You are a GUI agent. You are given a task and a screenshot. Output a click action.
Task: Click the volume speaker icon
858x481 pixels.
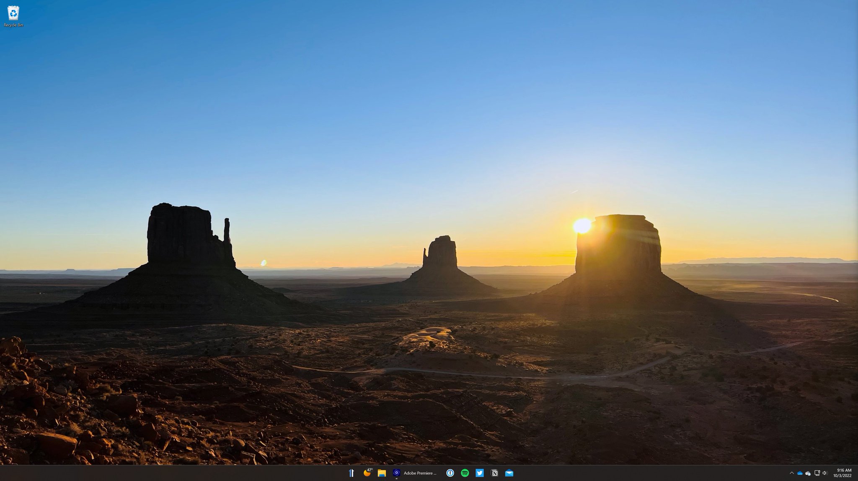click(x=824, y=473)
